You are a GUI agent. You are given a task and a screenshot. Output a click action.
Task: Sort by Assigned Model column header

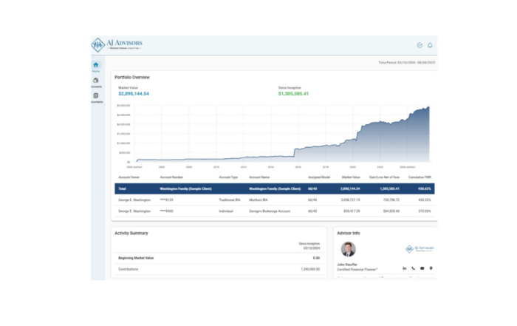pyautogui.click(x=319, y=177)
